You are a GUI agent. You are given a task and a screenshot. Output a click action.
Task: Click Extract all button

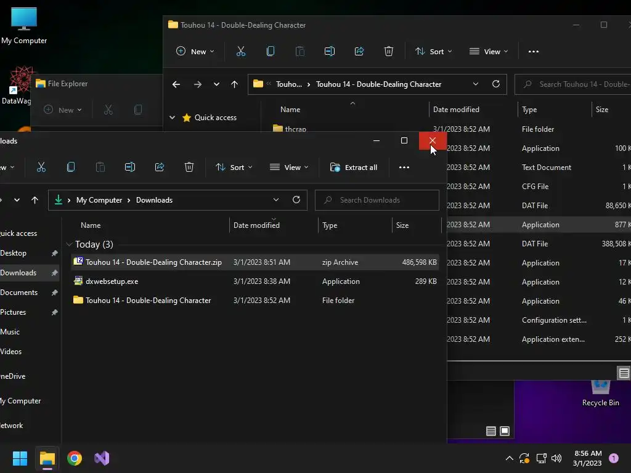(x=353, y=168)
